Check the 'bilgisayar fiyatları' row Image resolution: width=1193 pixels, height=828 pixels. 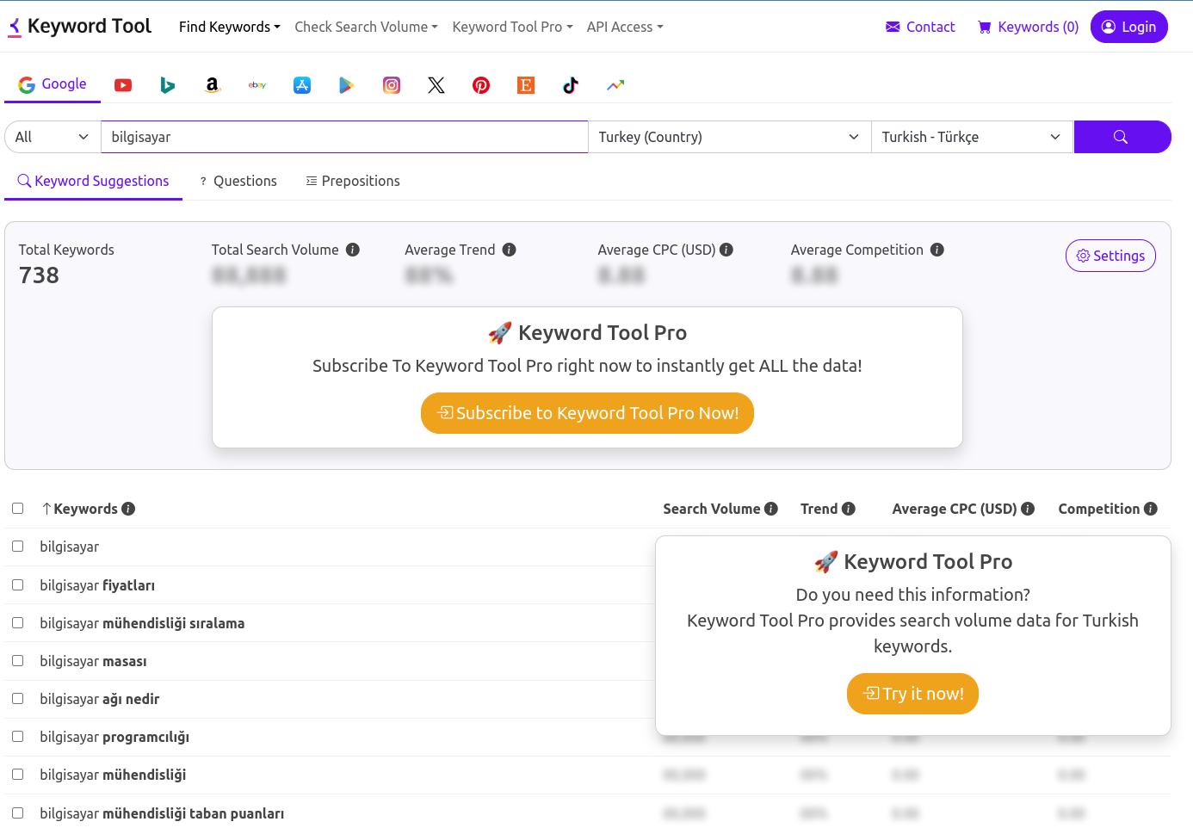tap(17, 585)
